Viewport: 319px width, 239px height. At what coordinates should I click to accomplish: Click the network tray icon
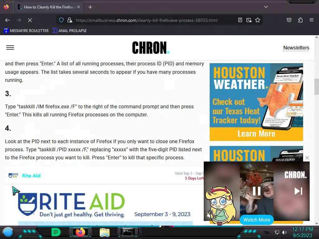point(277,232)
